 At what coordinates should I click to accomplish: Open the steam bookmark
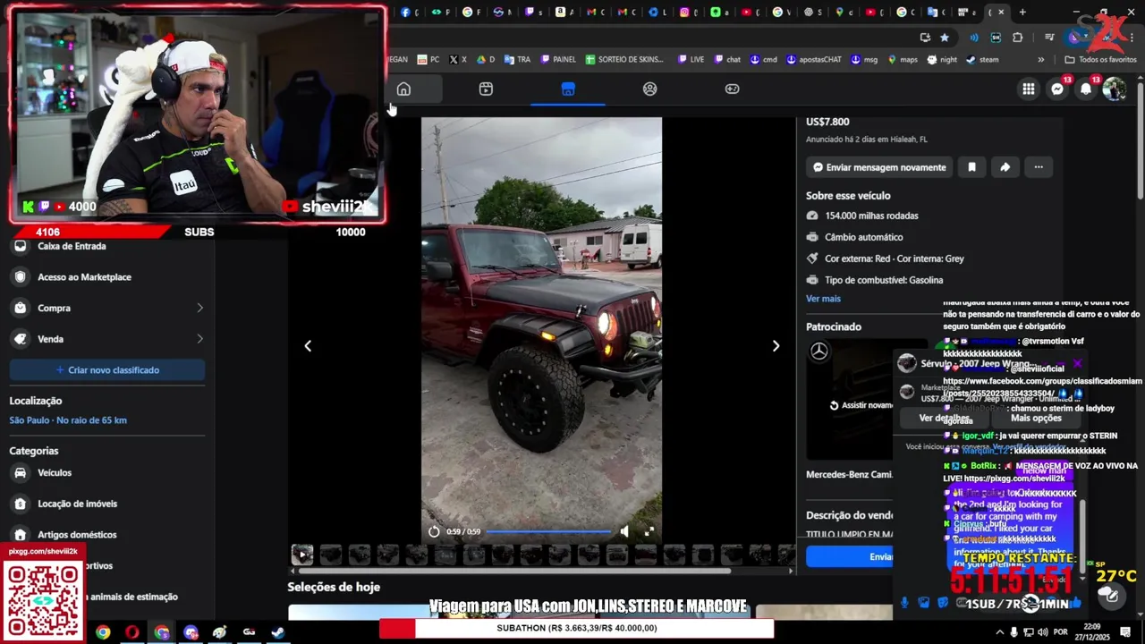coord(981,60)
